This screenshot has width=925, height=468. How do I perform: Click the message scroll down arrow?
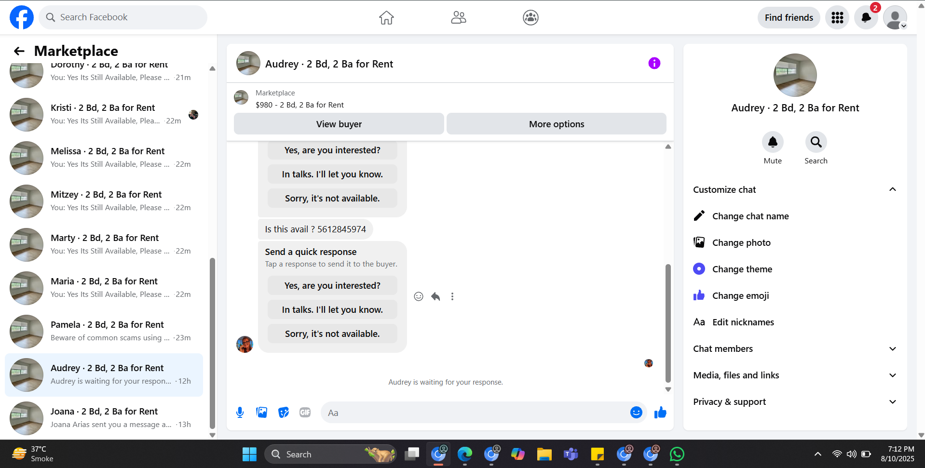pos(668,389)
